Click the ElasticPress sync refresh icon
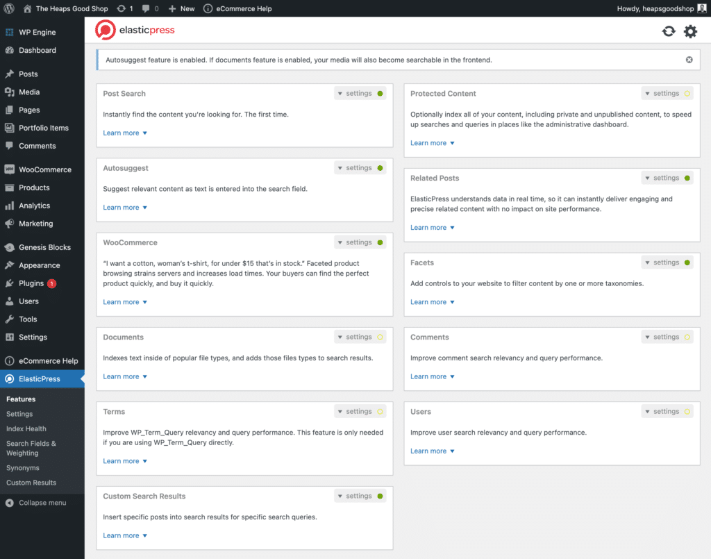This screenshot has height=559, width=711. 669,31
